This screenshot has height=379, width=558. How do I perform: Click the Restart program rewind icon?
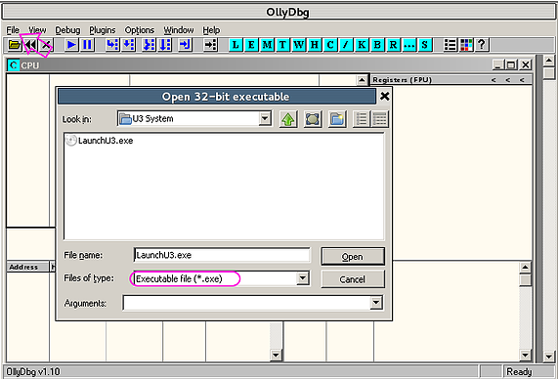point(30,45)
